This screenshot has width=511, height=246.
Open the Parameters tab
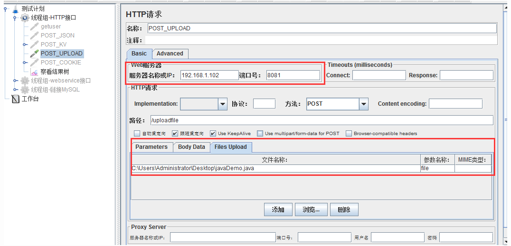151,147
